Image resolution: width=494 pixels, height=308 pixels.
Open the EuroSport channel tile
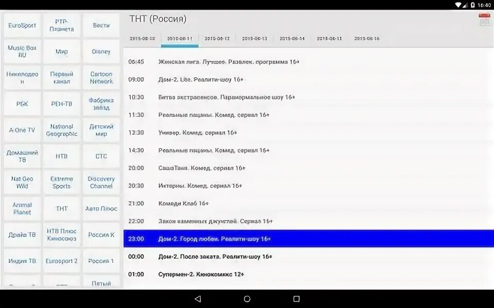tap(22, 26)
